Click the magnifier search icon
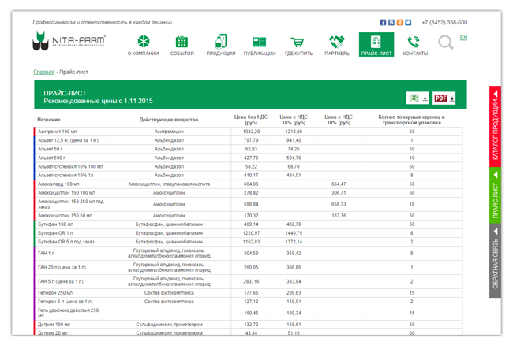 pos(446,43)
